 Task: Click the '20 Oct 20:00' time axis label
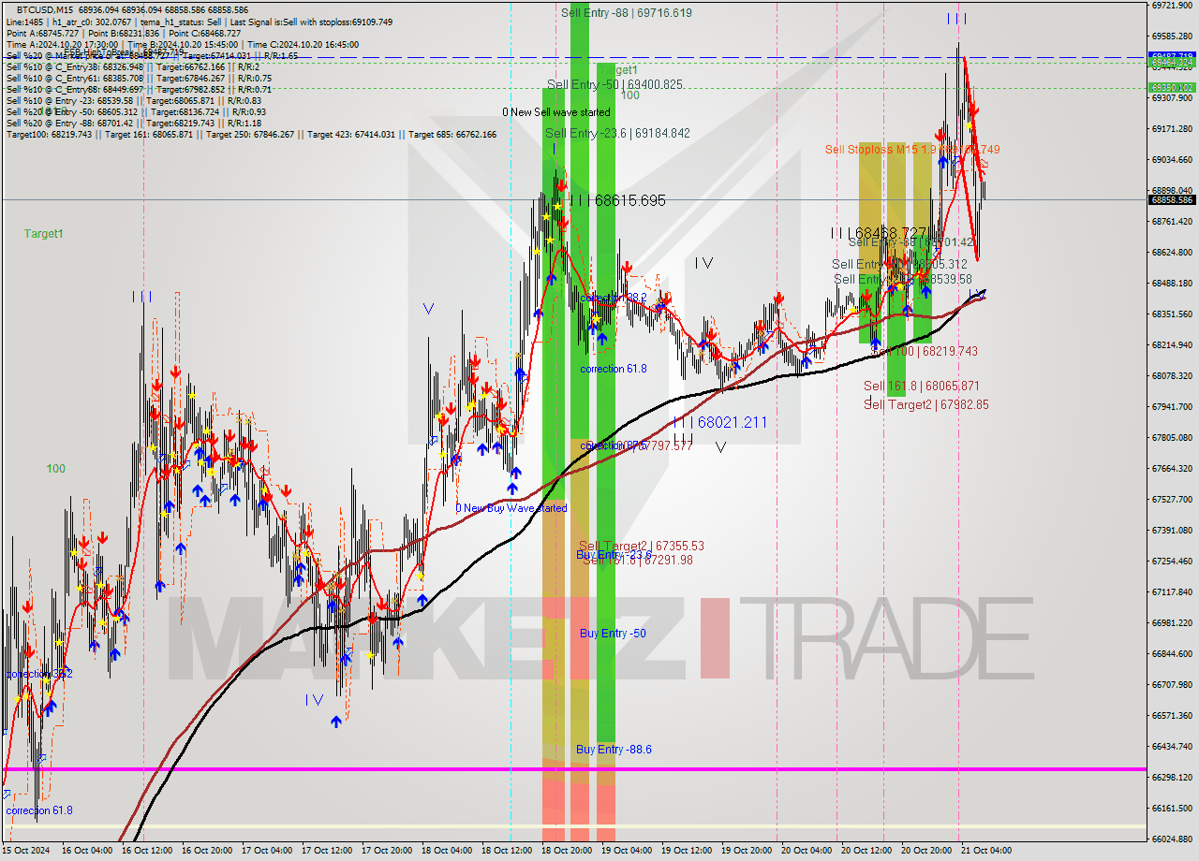(x=925, y=851)
